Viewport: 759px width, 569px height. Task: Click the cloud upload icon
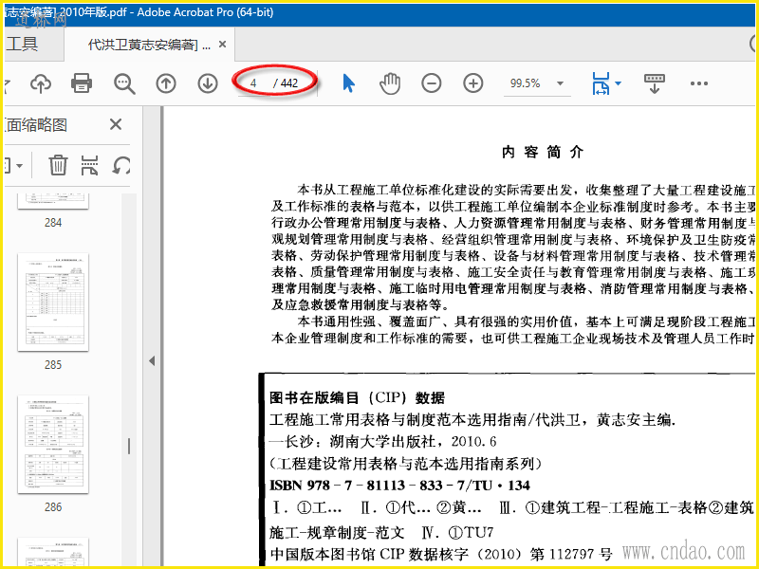41,83
